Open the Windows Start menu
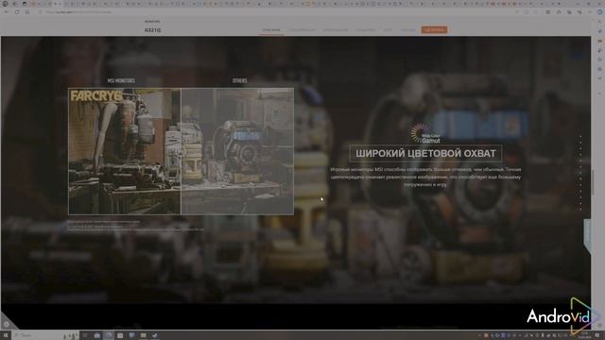605x340 pixels. tap(5, 335)
